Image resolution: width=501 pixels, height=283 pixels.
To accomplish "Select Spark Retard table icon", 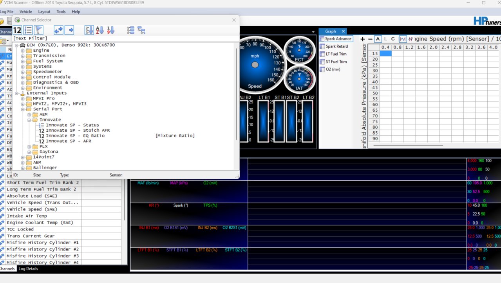I will (x=322, y=46).
